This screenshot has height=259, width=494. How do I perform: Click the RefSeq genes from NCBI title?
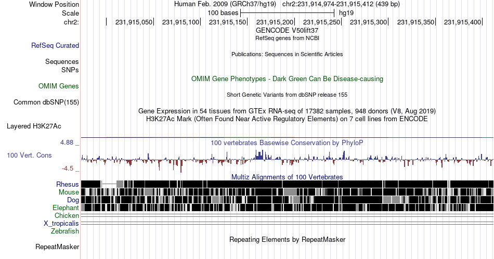pos(287,38)
